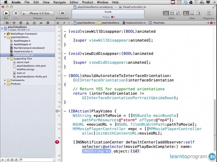Show the Project navigator
217x162 pixels.
(x=7, y=23)
